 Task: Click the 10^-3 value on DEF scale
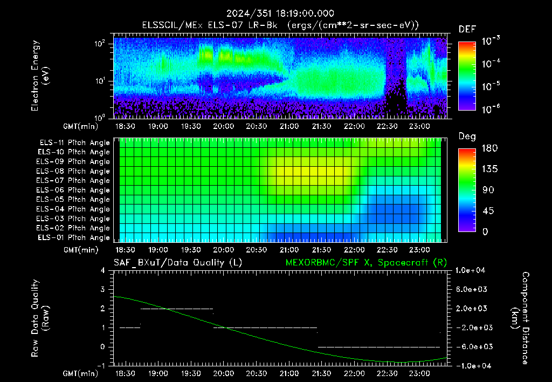tap(491, 40)
